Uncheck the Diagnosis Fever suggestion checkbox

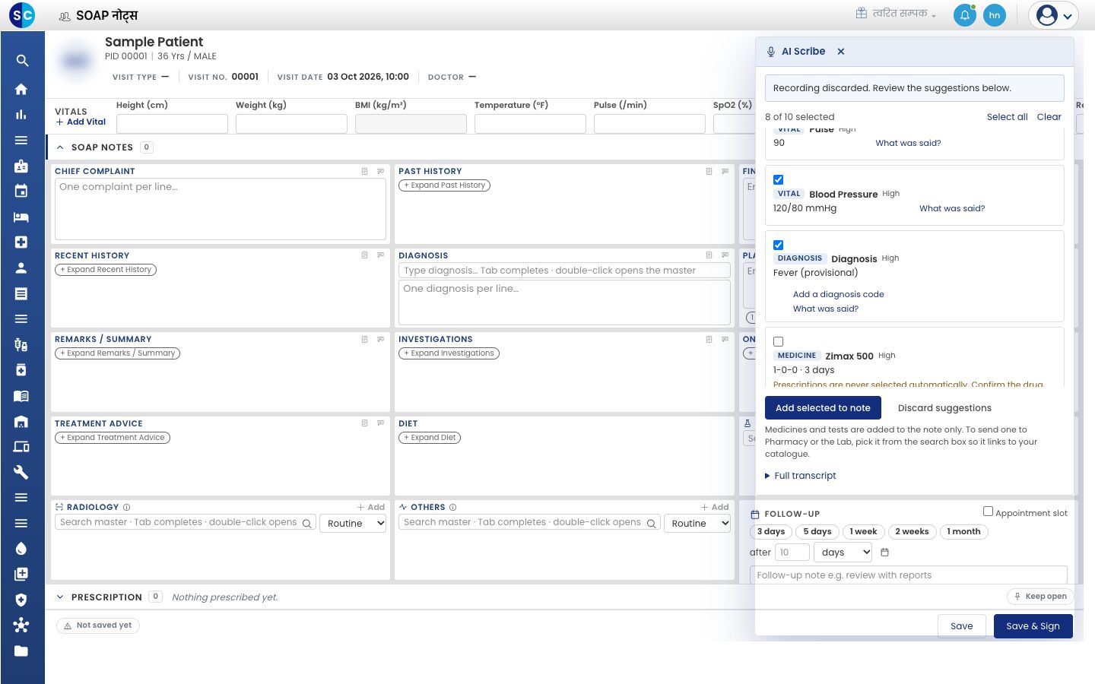[778, 245]
